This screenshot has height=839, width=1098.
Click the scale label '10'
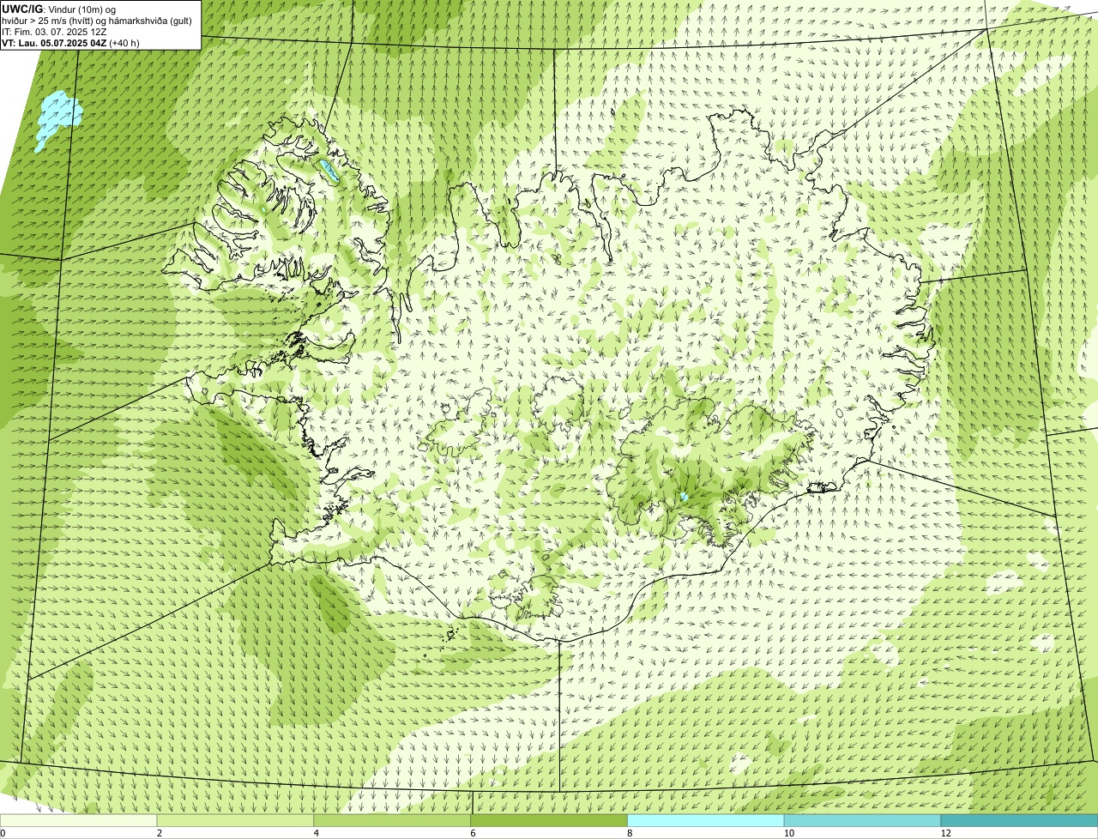(787, 833)
